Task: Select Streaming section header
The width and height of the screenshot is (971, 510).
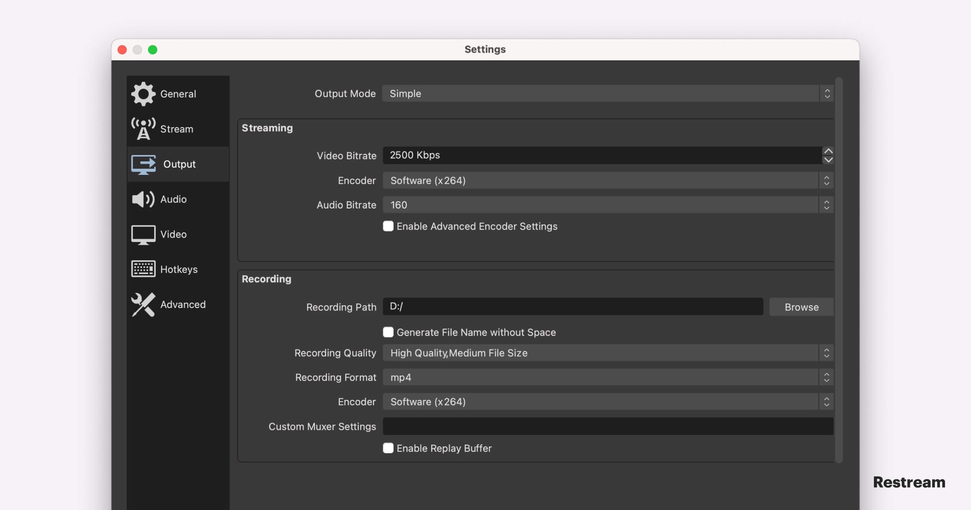Action: point(267,128)
